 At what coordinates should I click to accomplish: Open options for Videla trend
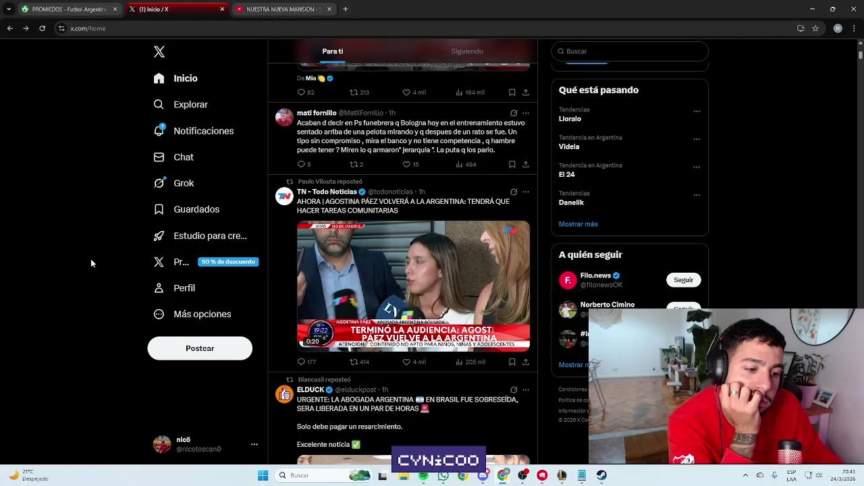697,140
